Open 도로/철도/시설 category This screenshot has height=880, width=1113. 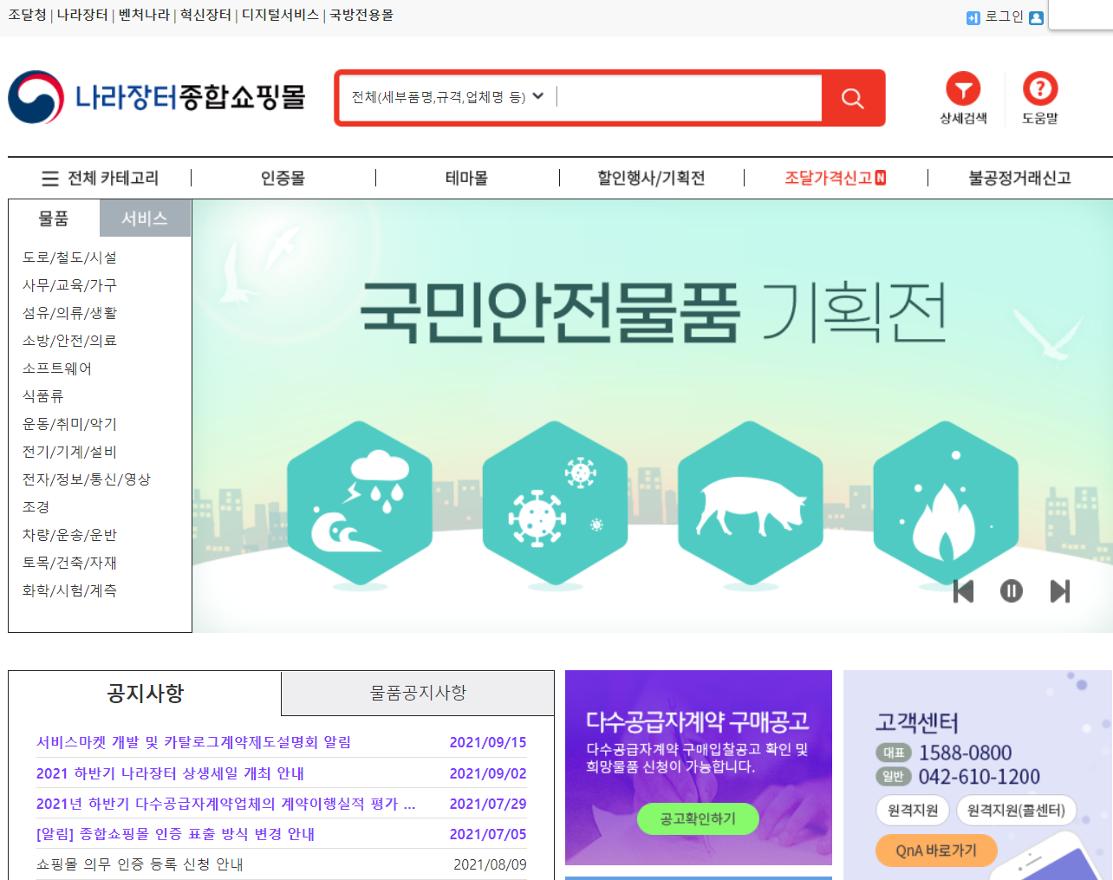(x=69, y=257)
